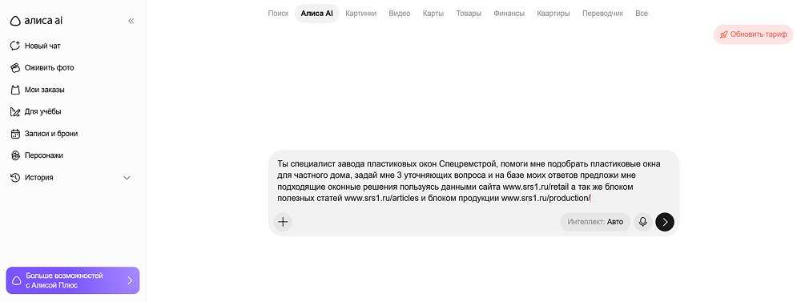Viewport: 801px width, 302px height.
Task: Open the Товары tab
Action: pos(469,14)
